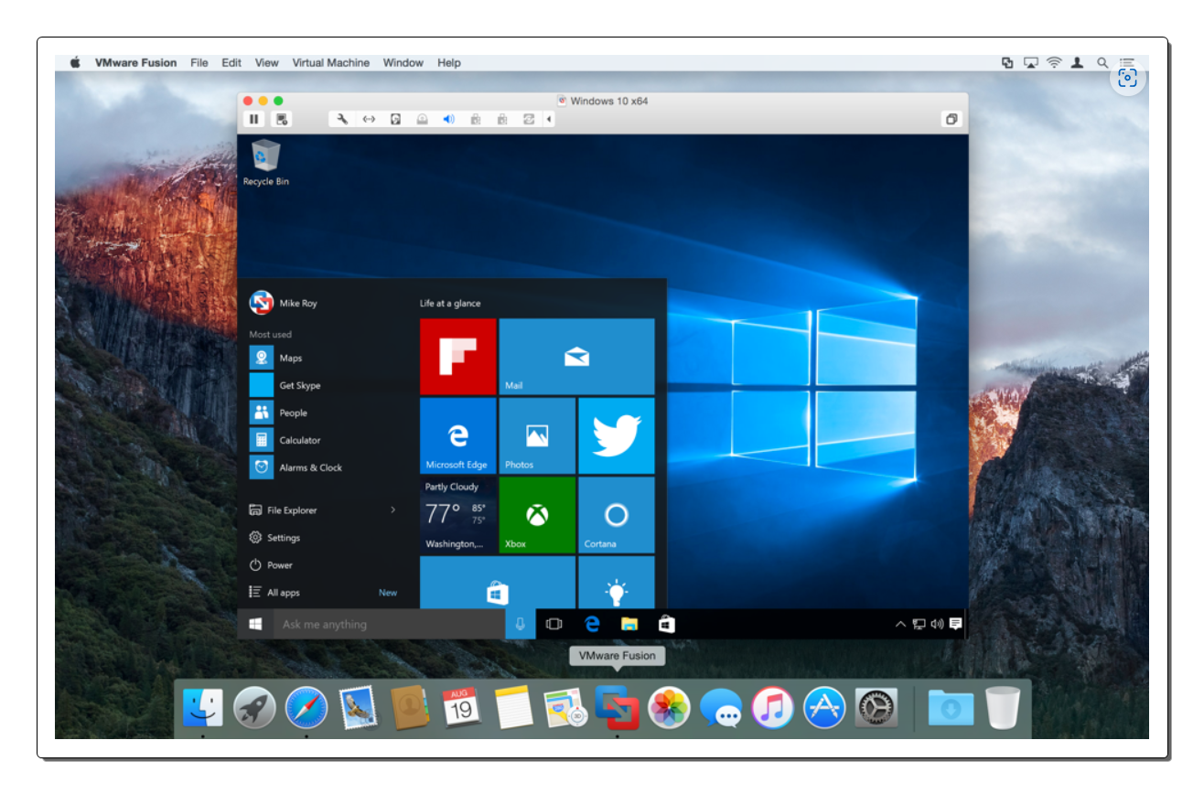Click the Cortana microphone icon in the taskbar
This screenshot has height=794, width=1204.
click(520, 624)
